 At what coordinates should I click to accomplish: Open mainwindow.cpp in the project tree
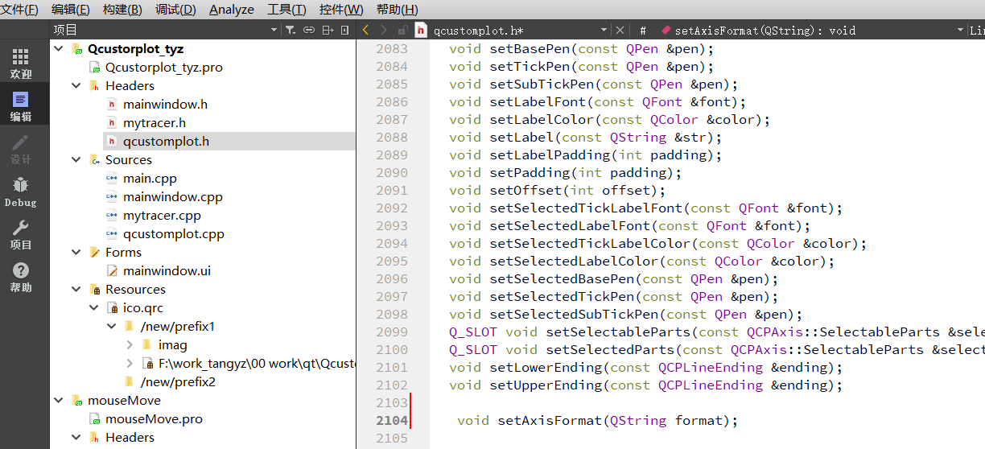tap(173, 197)
